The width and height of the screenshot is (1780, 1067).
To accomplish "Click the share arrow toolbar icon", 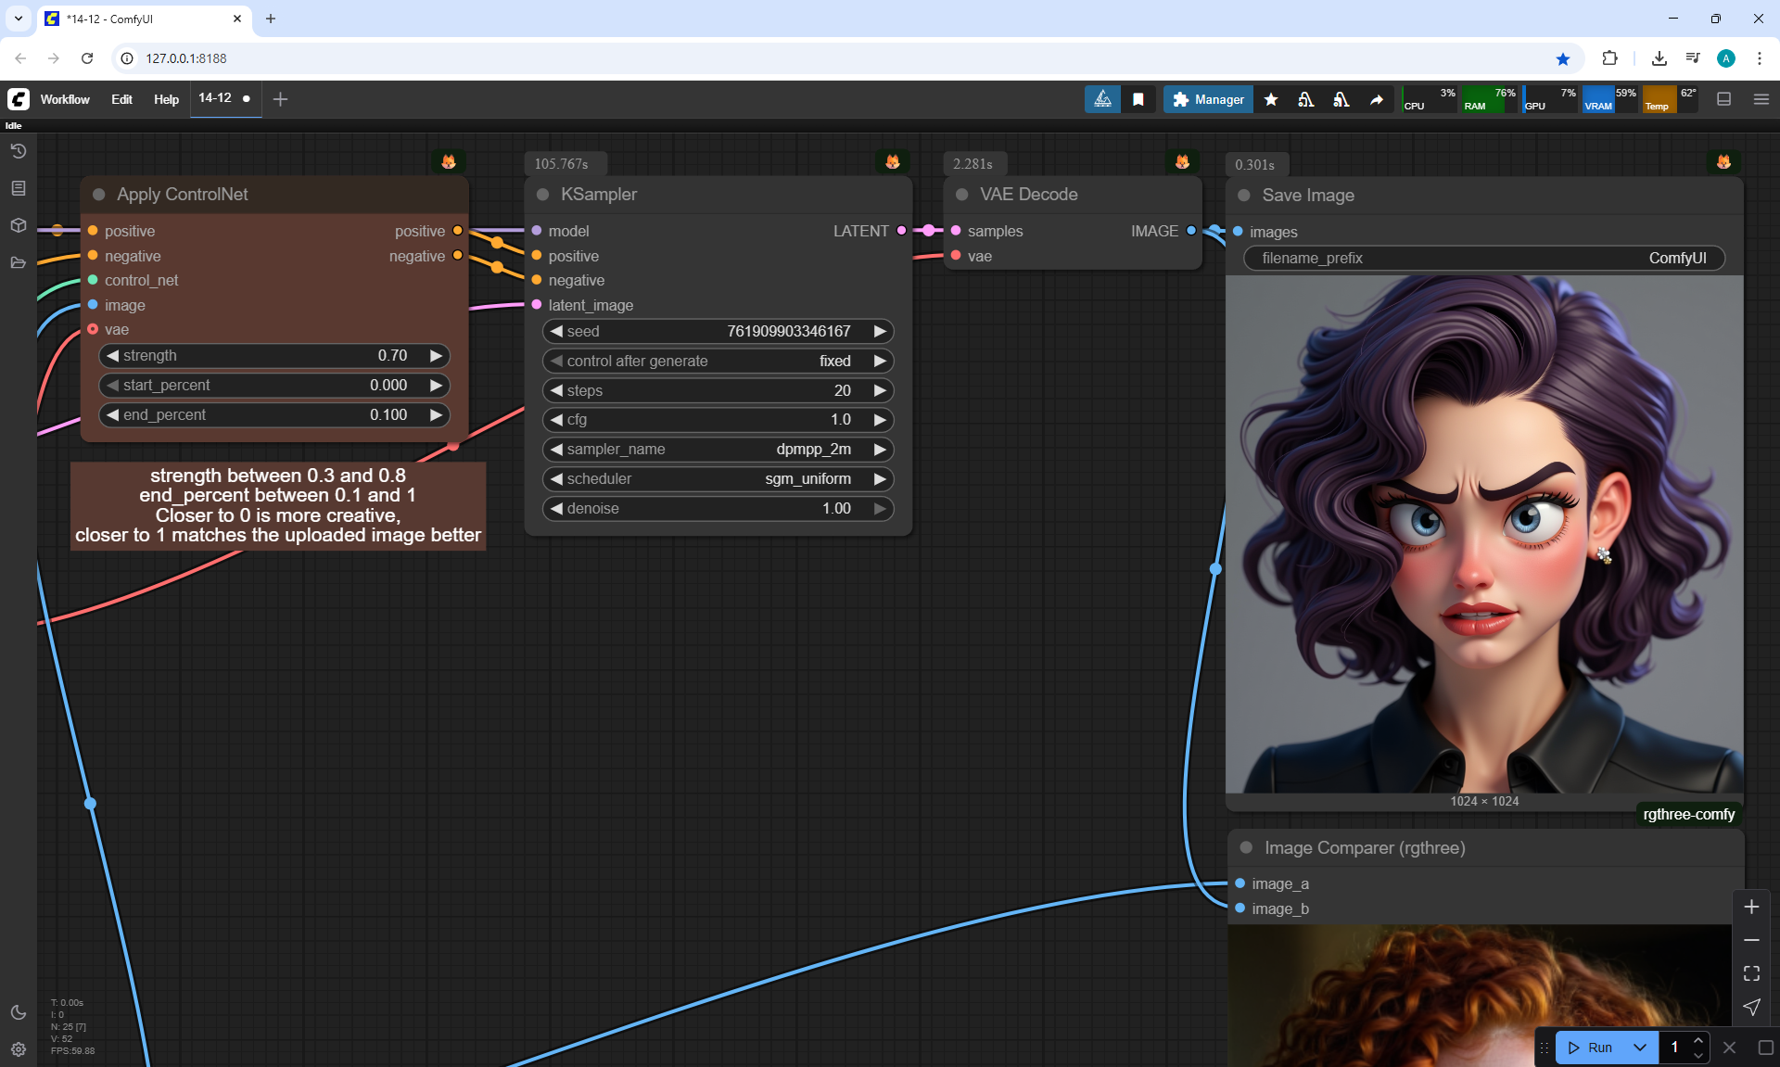I will click(x=1377, y=99).
